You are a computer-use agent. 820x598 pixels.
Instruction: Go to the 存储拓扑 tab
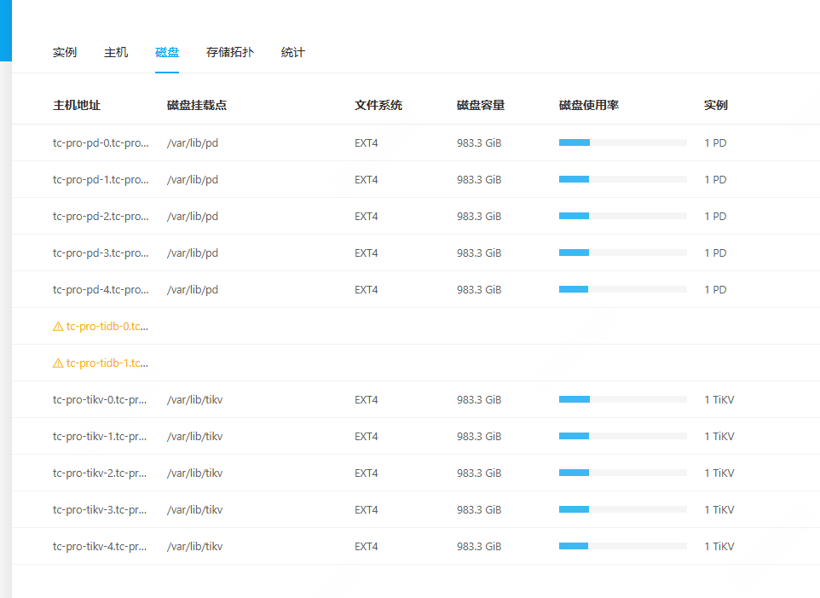pyautogui.click(x=230, y=53)
